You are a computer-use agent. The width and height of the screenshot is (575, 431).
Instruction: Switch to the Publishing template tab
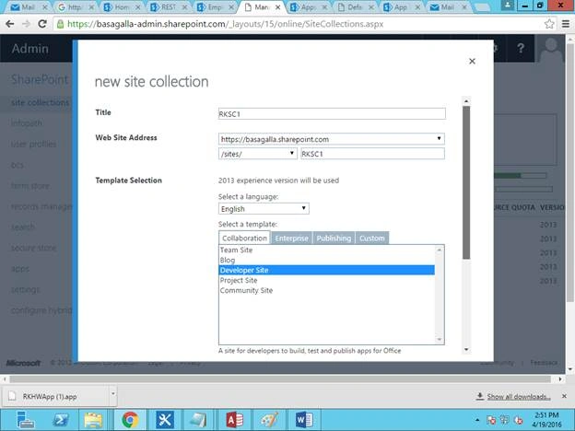[x=334, y=239]
